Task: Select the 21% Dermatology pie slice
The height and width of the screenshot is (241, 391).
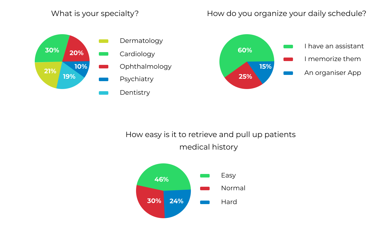Action: click(x=48, y=73)
